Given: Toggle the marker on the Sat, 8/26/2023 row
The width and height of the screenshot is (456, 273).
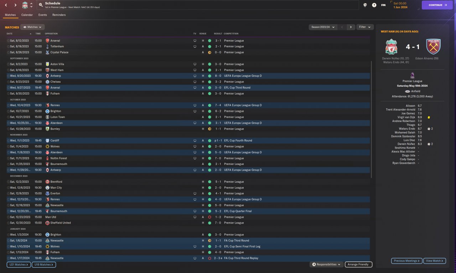Looking at the screenshot, I should (x=8, y=52).
